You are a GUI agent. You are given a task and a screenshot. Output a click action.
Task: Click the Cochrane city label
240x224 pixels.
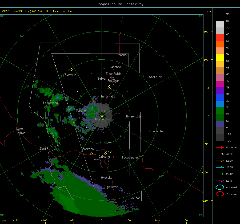[87, 149]
